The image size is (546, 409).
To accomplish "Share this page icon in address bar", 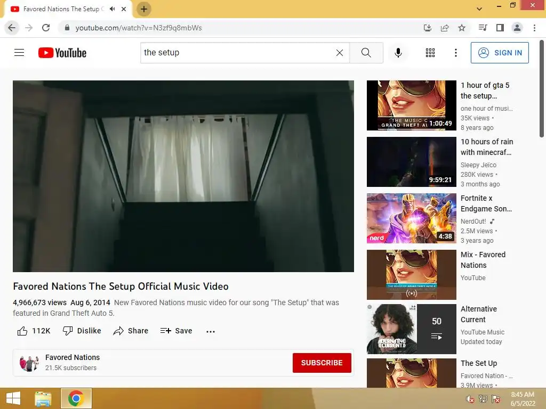I will pos(445,28).
